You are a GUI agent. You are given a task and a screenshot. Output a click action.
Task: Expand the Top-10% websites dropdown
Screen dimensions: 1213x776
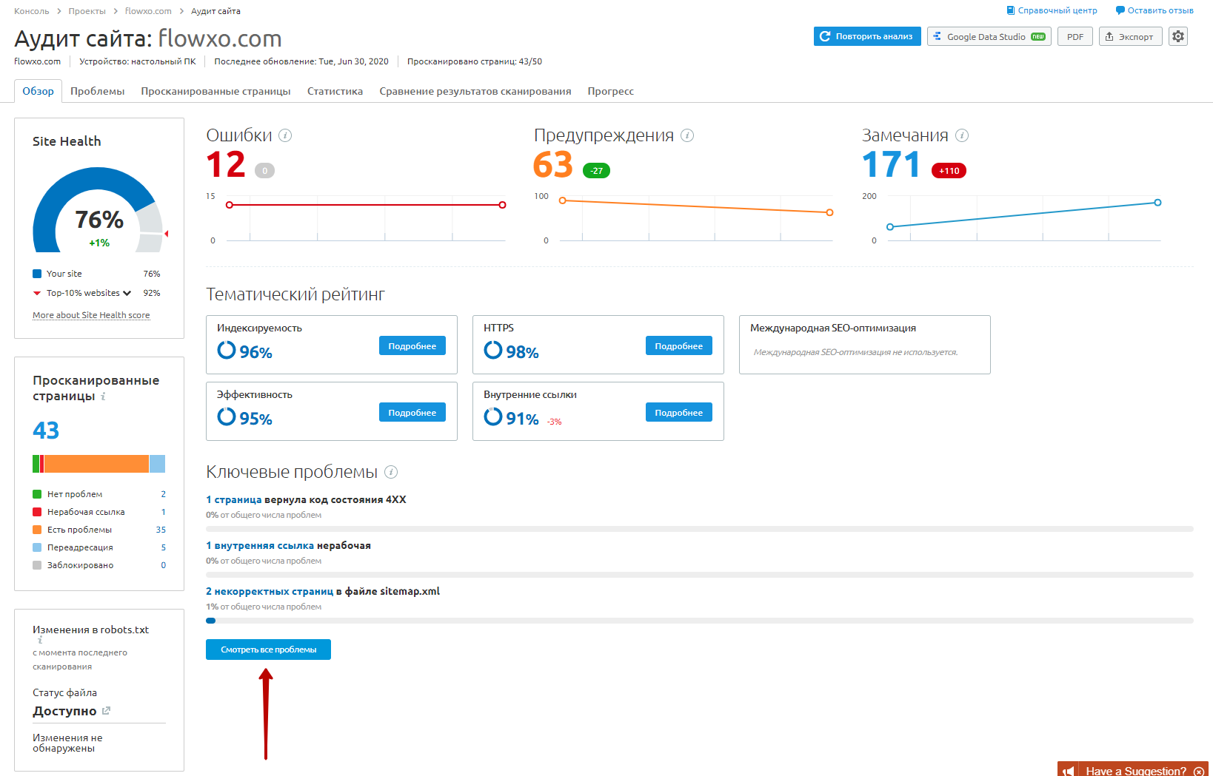click(127, 293)
